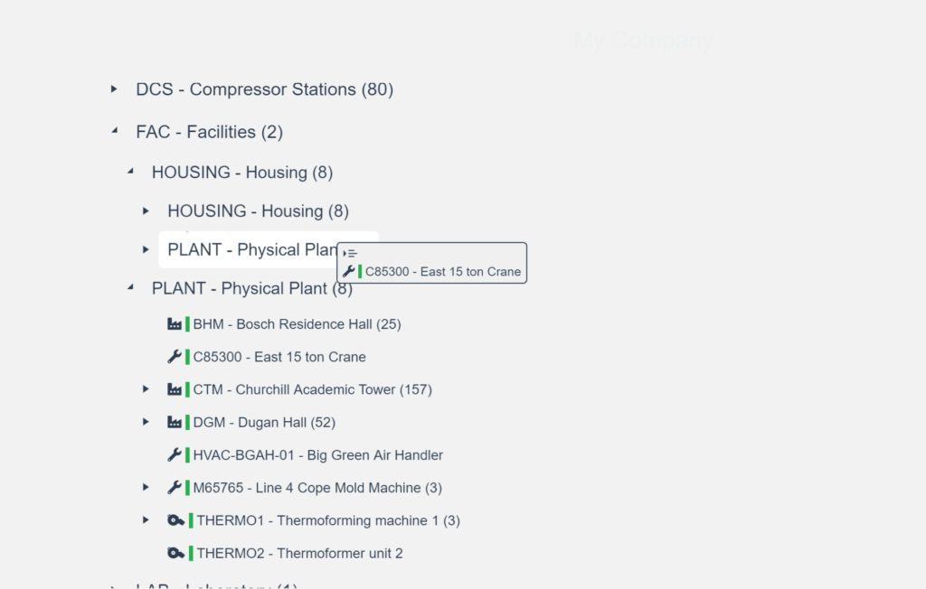Open THERMO2 - Thermoformer unit 2 label

pos(299,553)
